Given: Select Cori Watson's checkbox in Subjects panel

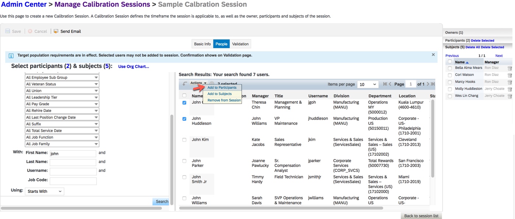Looking at the screenshot, I should pos(449,75).
